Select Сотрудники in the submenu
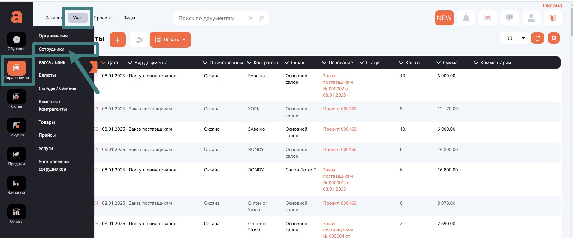573x238 pixels. [51, 49]
